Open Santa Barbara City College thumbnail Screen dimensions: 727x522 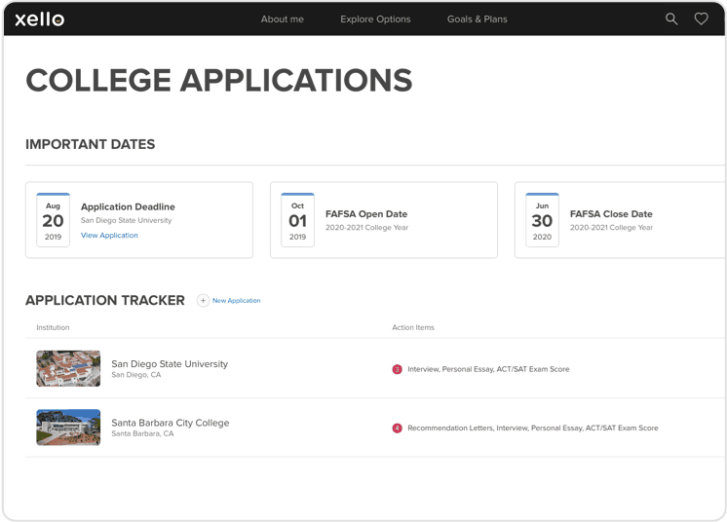click(68, 428)
